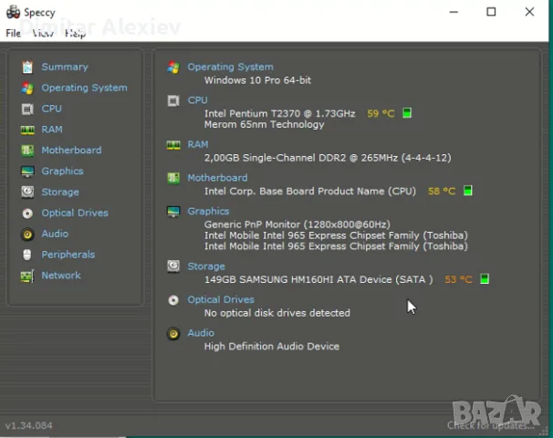
Task: Go to the RAM section in sidebar
Action: coord(52,130)
